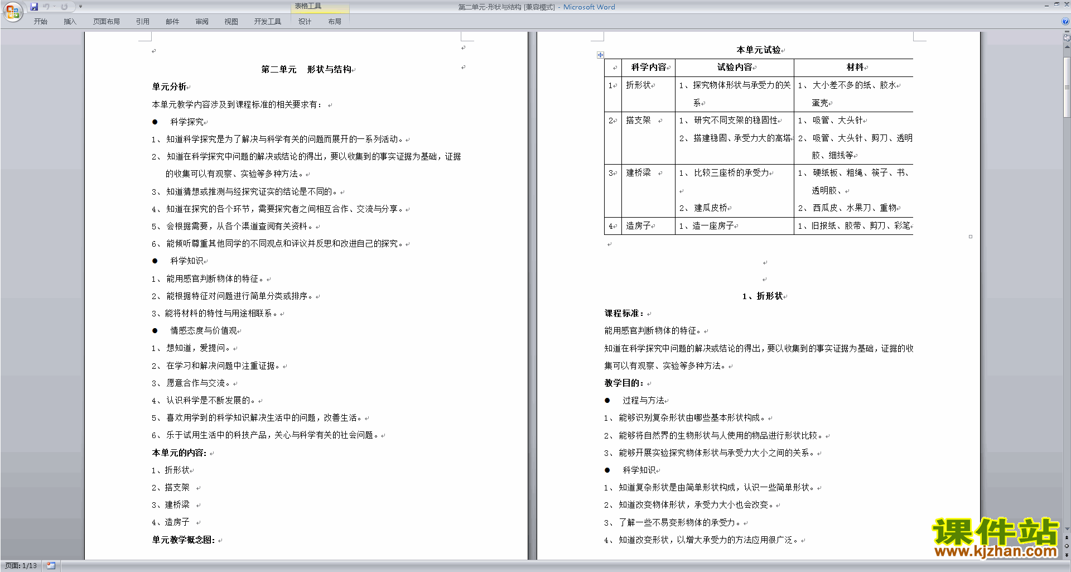Open the 布局 table tools tab
Viewport: 1071px width, 572px height.
335,21
